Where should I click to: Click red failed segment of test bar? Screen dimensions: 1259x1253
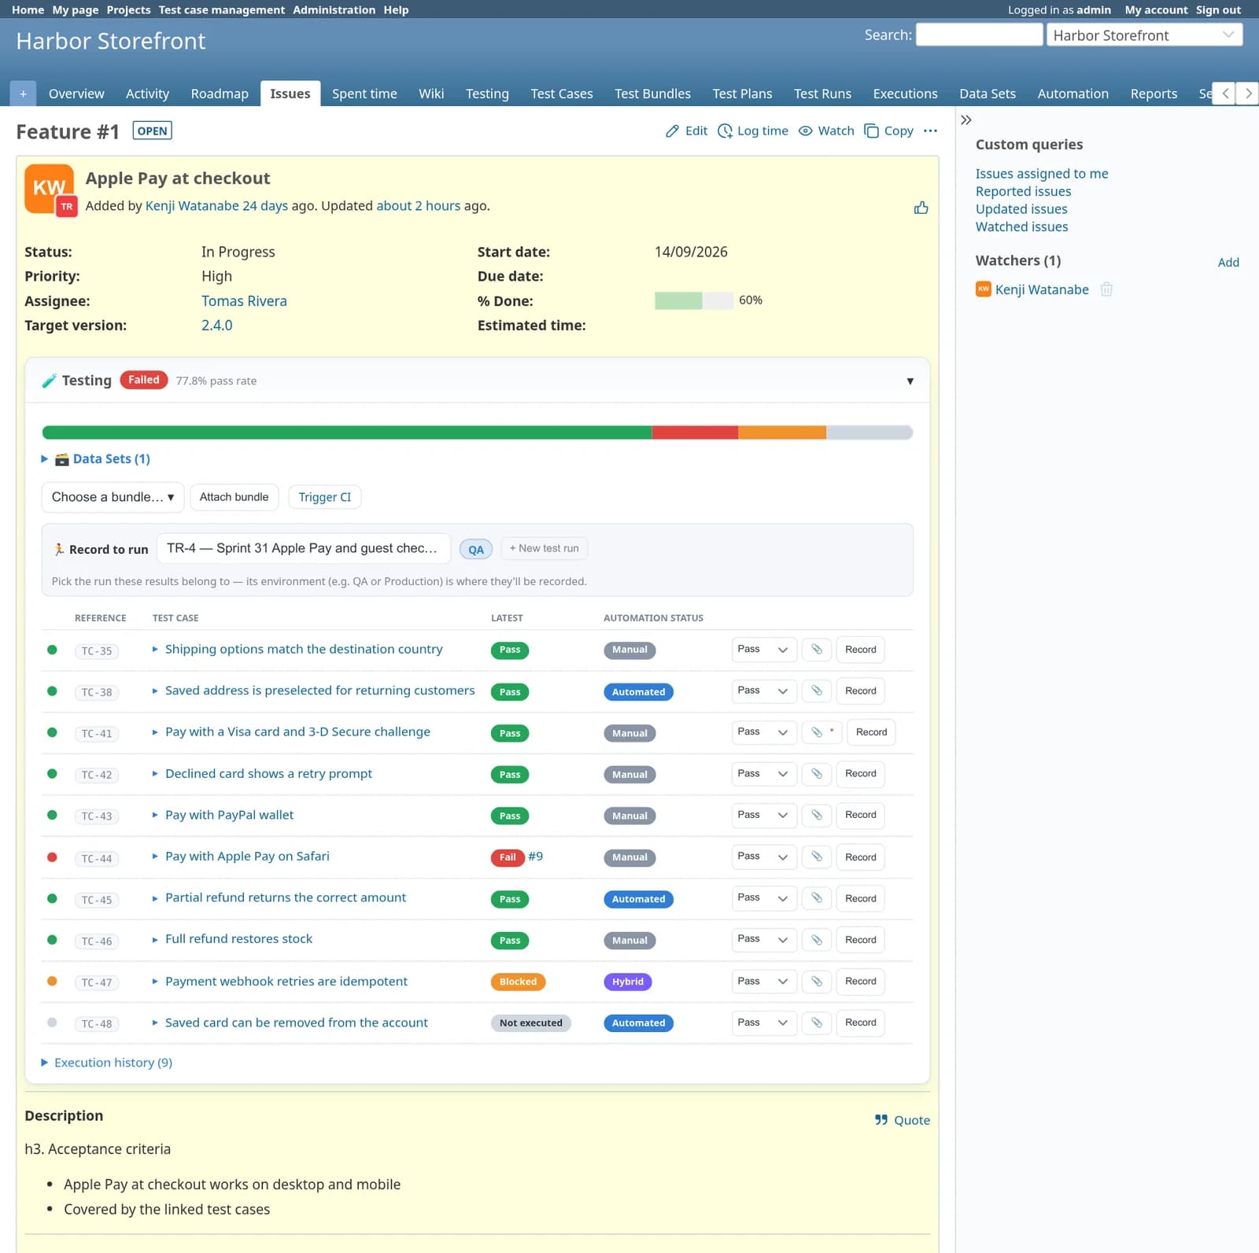click(695, 433)
